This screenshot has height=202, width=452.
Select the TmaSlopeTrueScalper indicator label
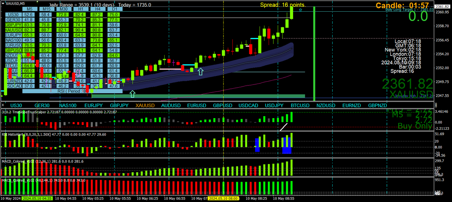(60, 112)
